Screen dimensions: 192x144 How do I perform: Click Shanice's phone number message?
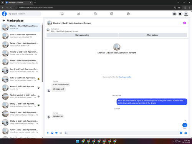coord(58,116)
